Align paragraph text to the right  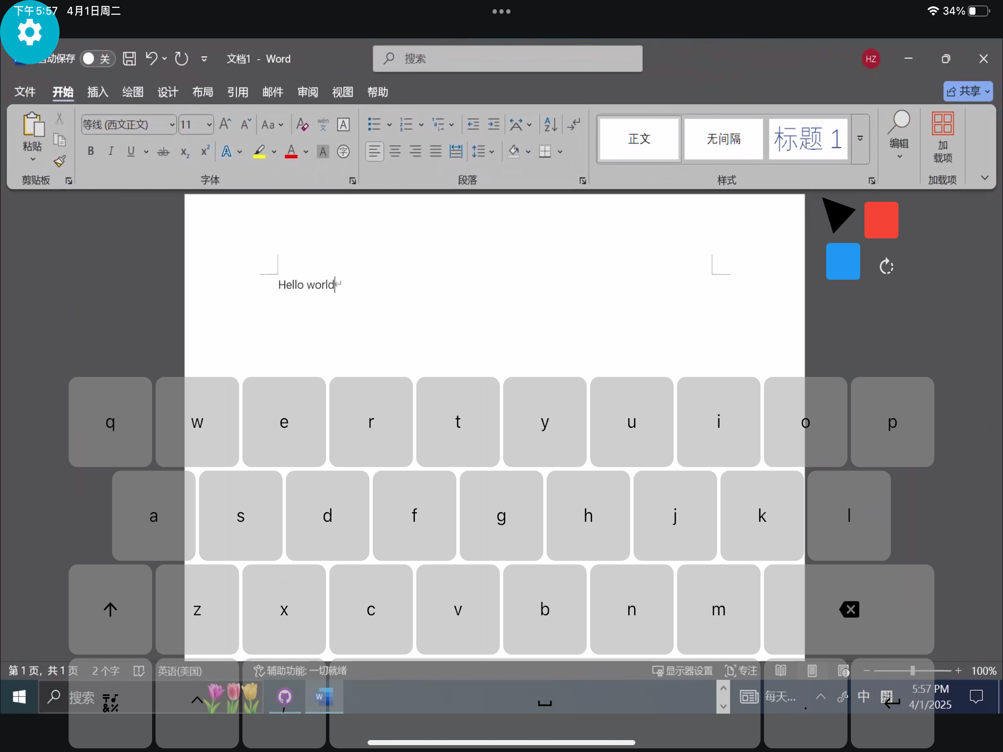click(x=415, y=152)
